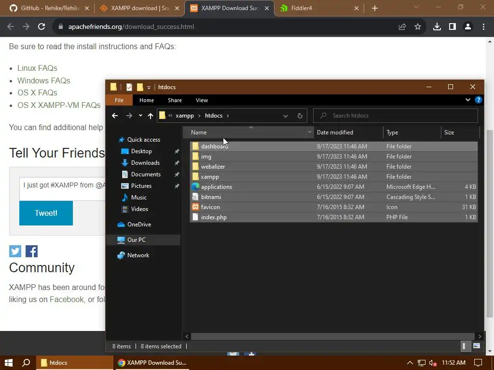Click network tray icon
The height and width of the screenshot is (370, 494).
(x=422, y=363)
